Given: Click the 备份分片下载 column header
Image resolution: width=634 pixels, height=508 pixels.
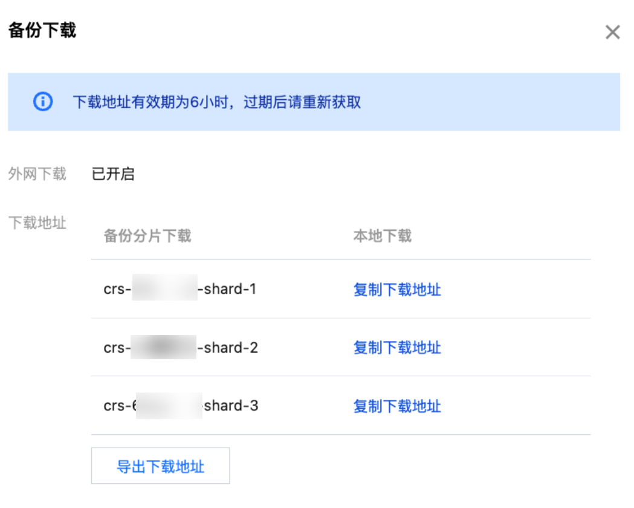Looking at the screenshot, I should (x=147, y=236).
